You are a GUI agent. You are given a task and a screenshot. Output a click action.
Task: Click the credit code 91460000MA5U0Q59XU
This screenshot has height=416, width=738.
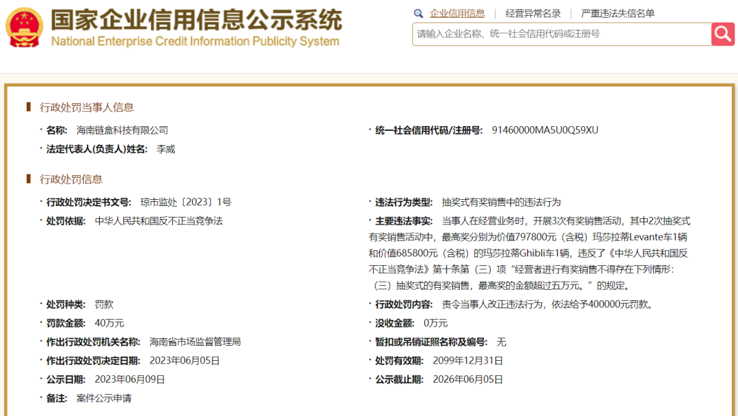(545, 130)
